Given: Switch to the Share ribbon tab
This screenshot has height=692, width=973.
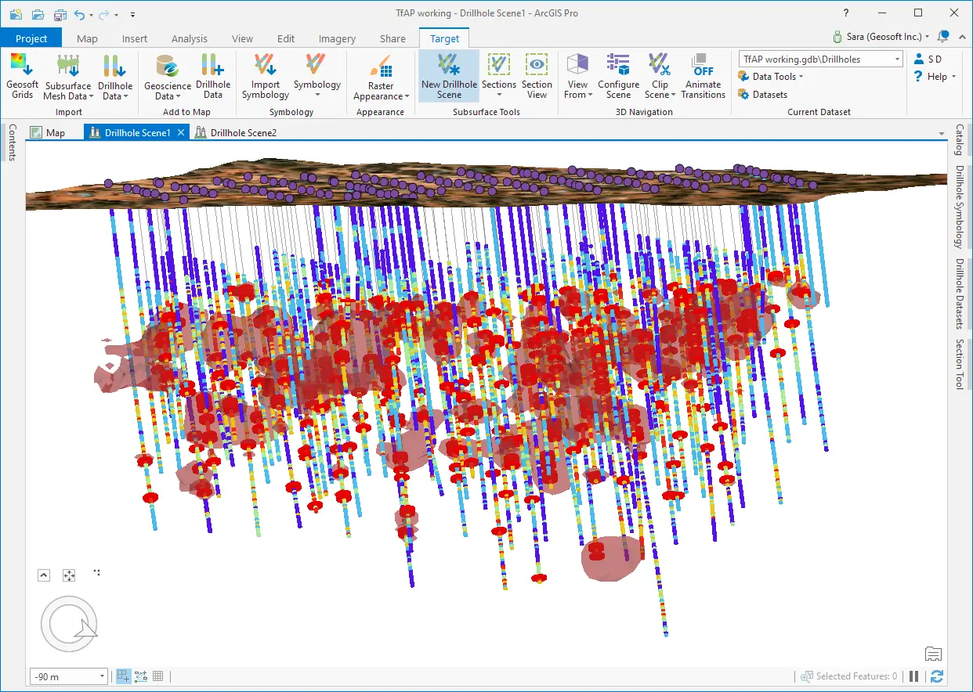Looking at the screenshot, I should (392, 38).
